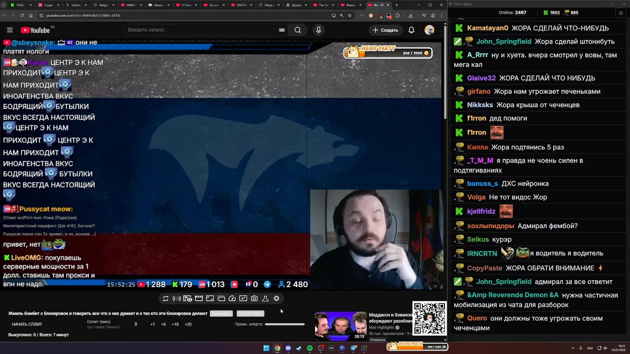Click the youtube.com address bar
630x354 pixels.
point(187,15)
